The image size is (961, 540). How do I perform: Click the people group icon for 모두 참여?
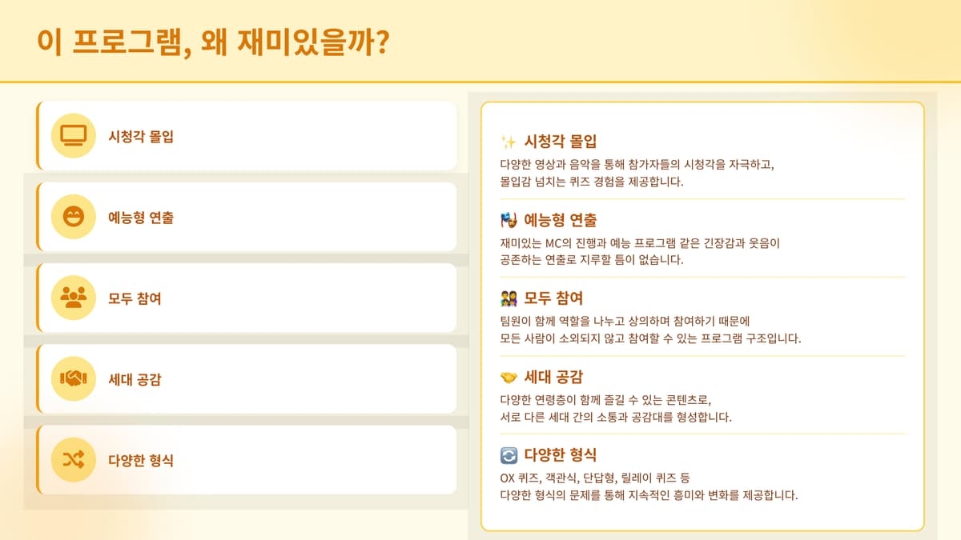click(73, 298)
